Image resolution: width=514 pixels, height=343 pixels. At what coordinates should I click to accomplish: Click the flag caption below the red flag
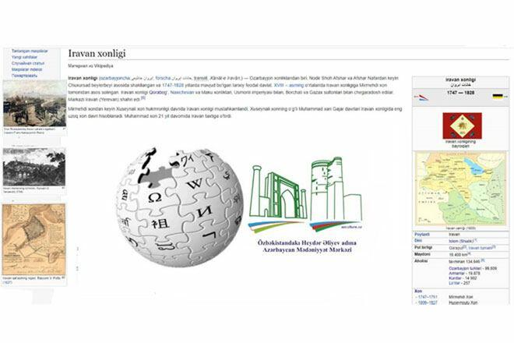[x=460, y=143]
